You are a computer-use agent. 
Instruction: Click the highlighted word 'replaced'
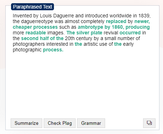116,21
